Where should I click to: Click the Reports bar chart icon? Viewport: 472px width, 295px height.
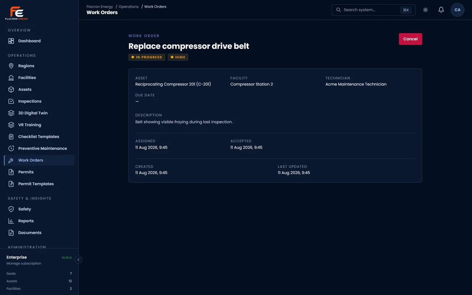[x=11, y=221]
